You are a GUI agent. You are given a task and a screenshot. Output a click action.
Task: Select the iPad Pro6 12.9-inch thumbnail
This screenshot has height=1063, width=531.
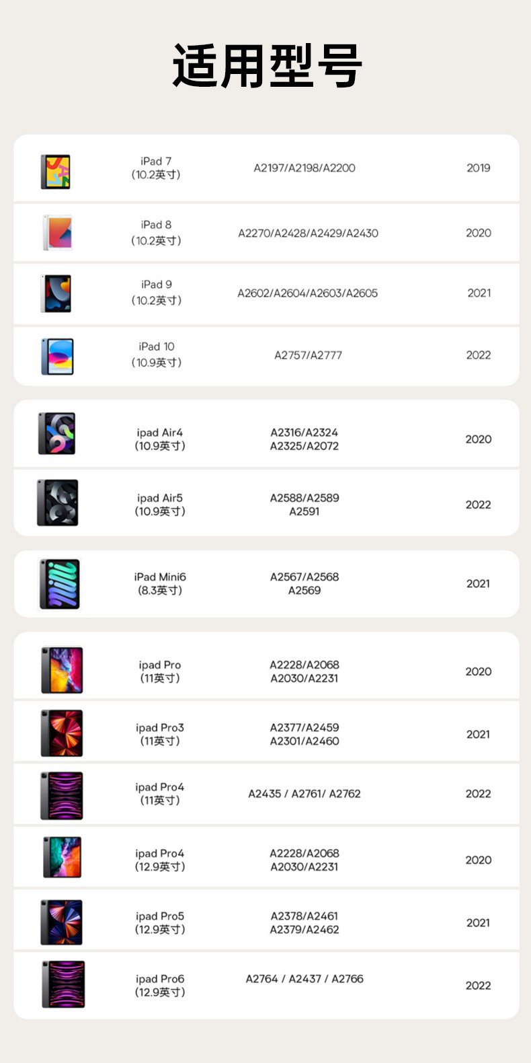(63, 984)
